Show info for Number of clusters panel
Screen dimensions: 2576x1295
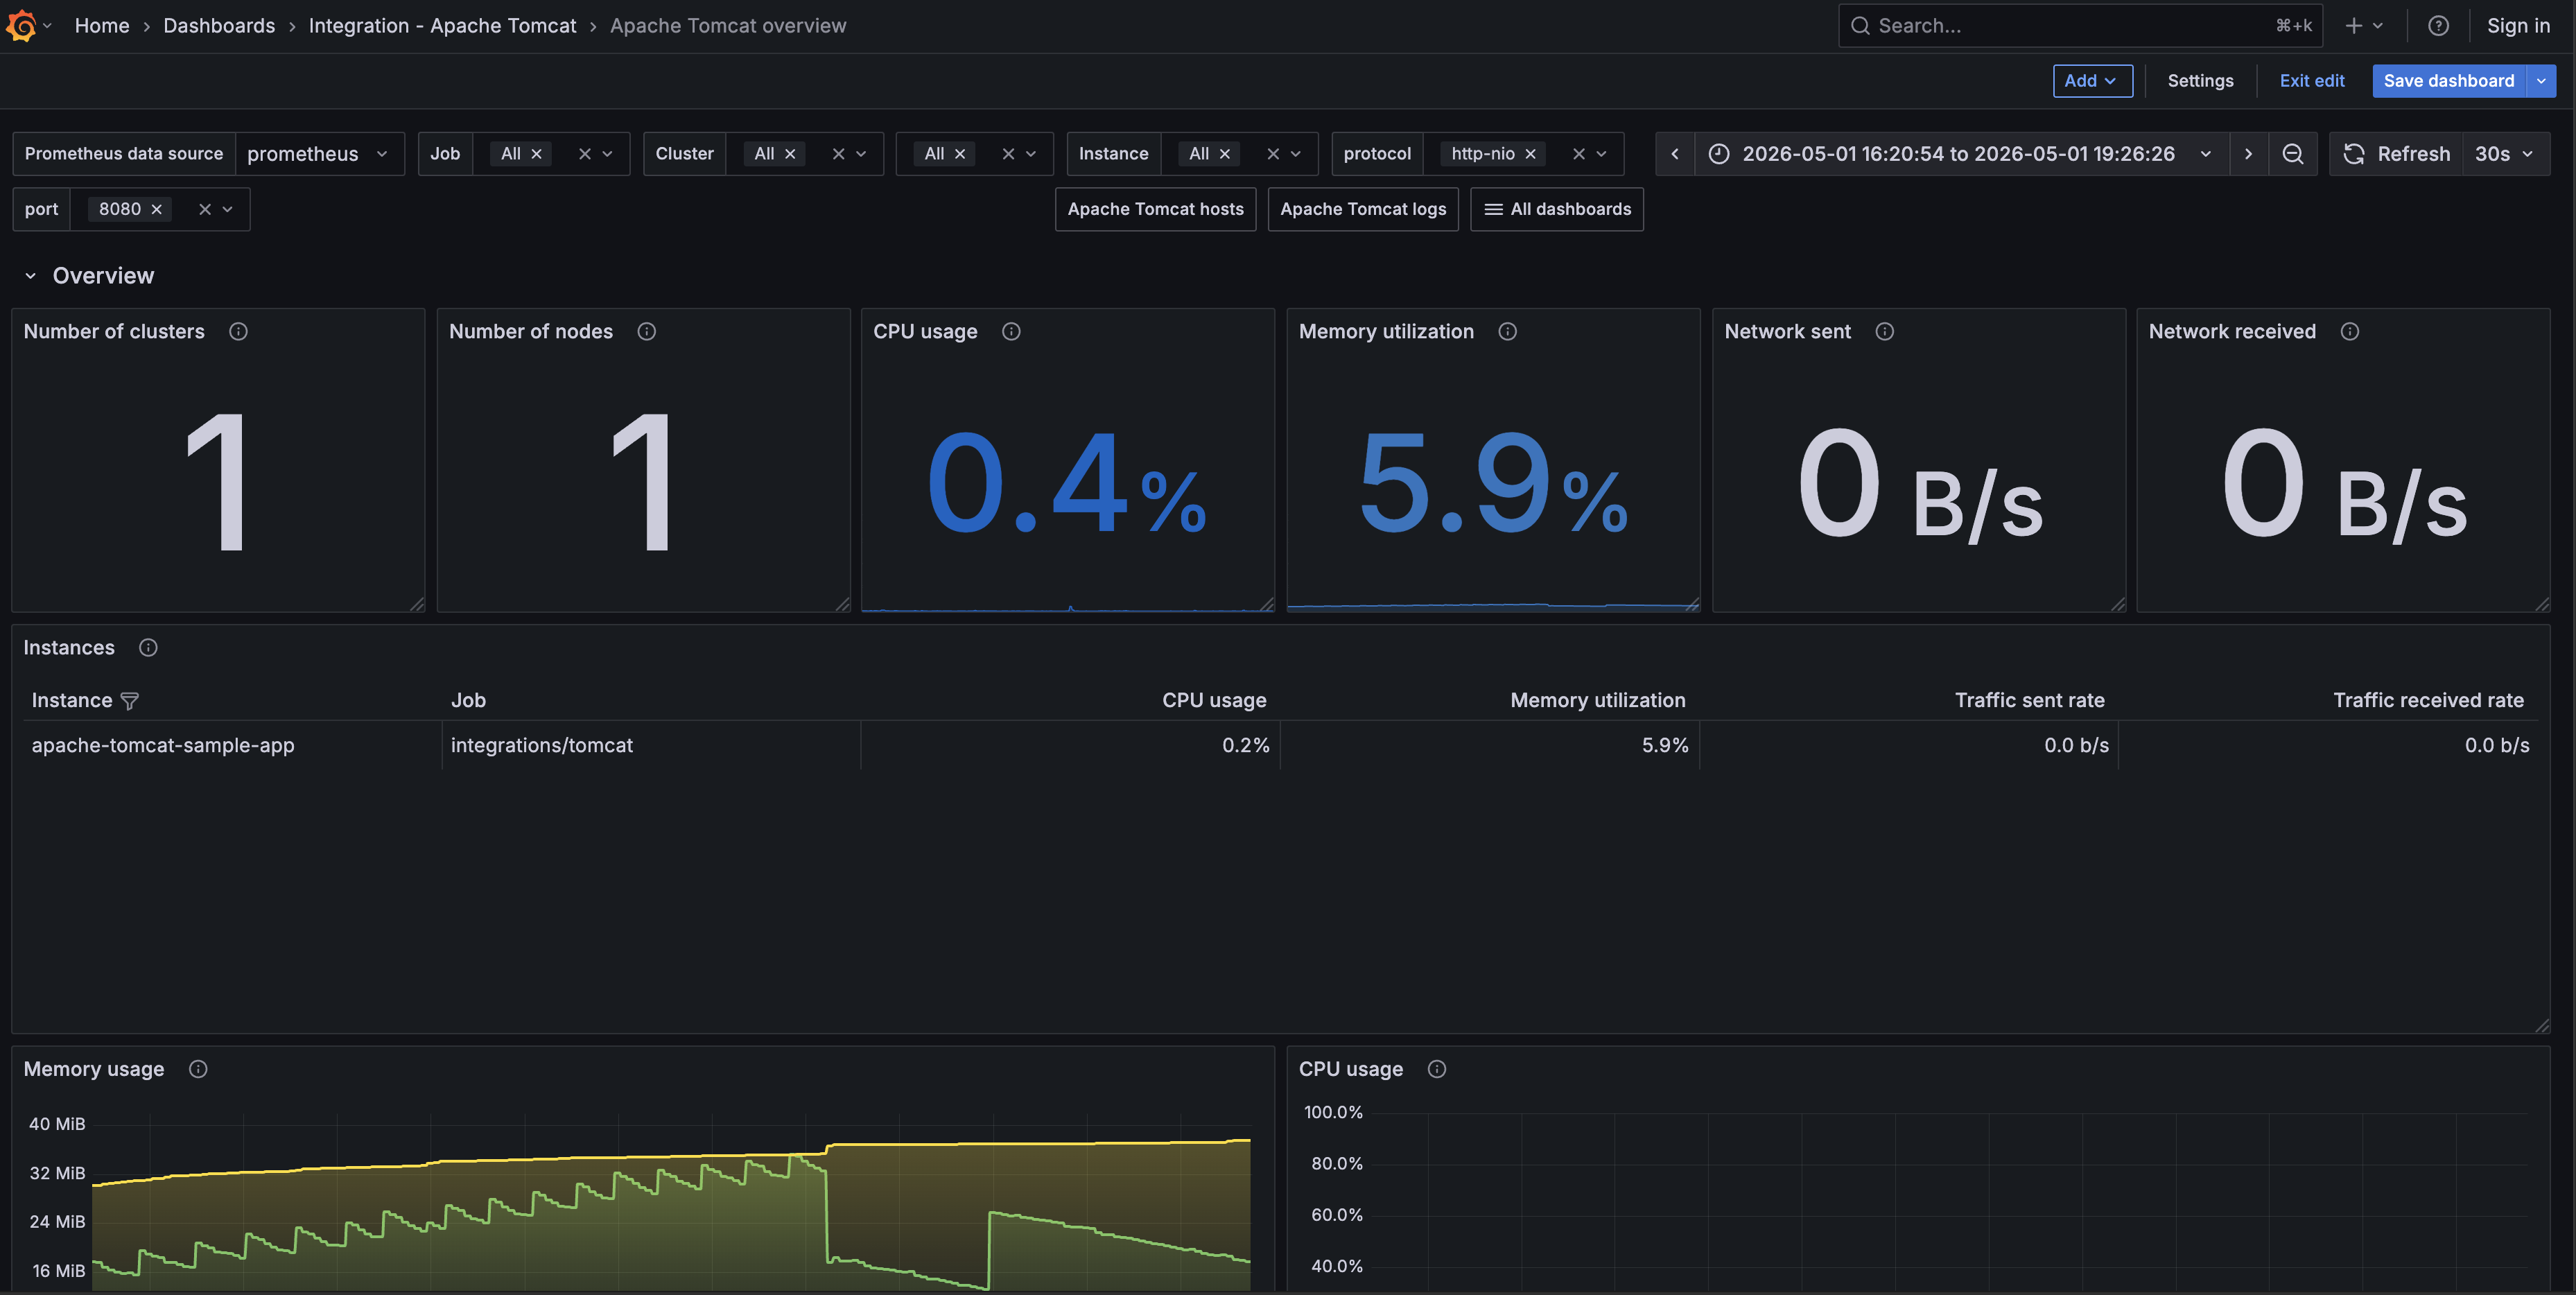tap(238, 332)
